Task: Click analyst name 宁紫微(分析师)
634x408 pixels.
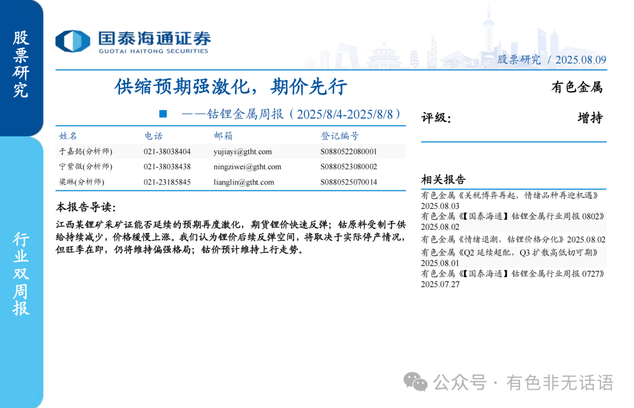Action: [x=86, y=167]
